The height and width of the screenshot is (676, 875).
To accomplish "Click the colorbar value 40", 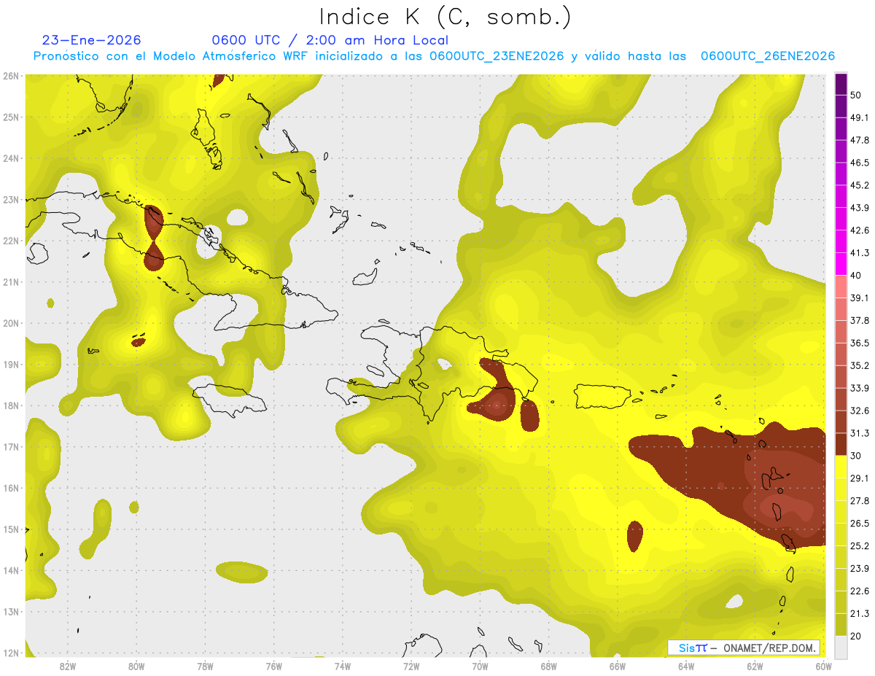I will click(856, 276).
